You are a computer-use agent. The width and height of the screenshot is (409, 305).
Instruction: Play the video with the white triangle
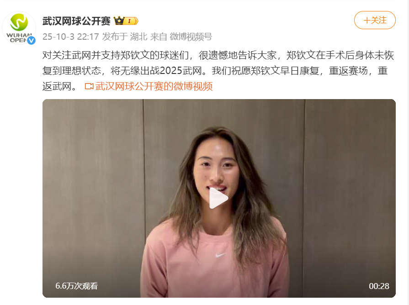pyautogui.click(x=219, y=198)
